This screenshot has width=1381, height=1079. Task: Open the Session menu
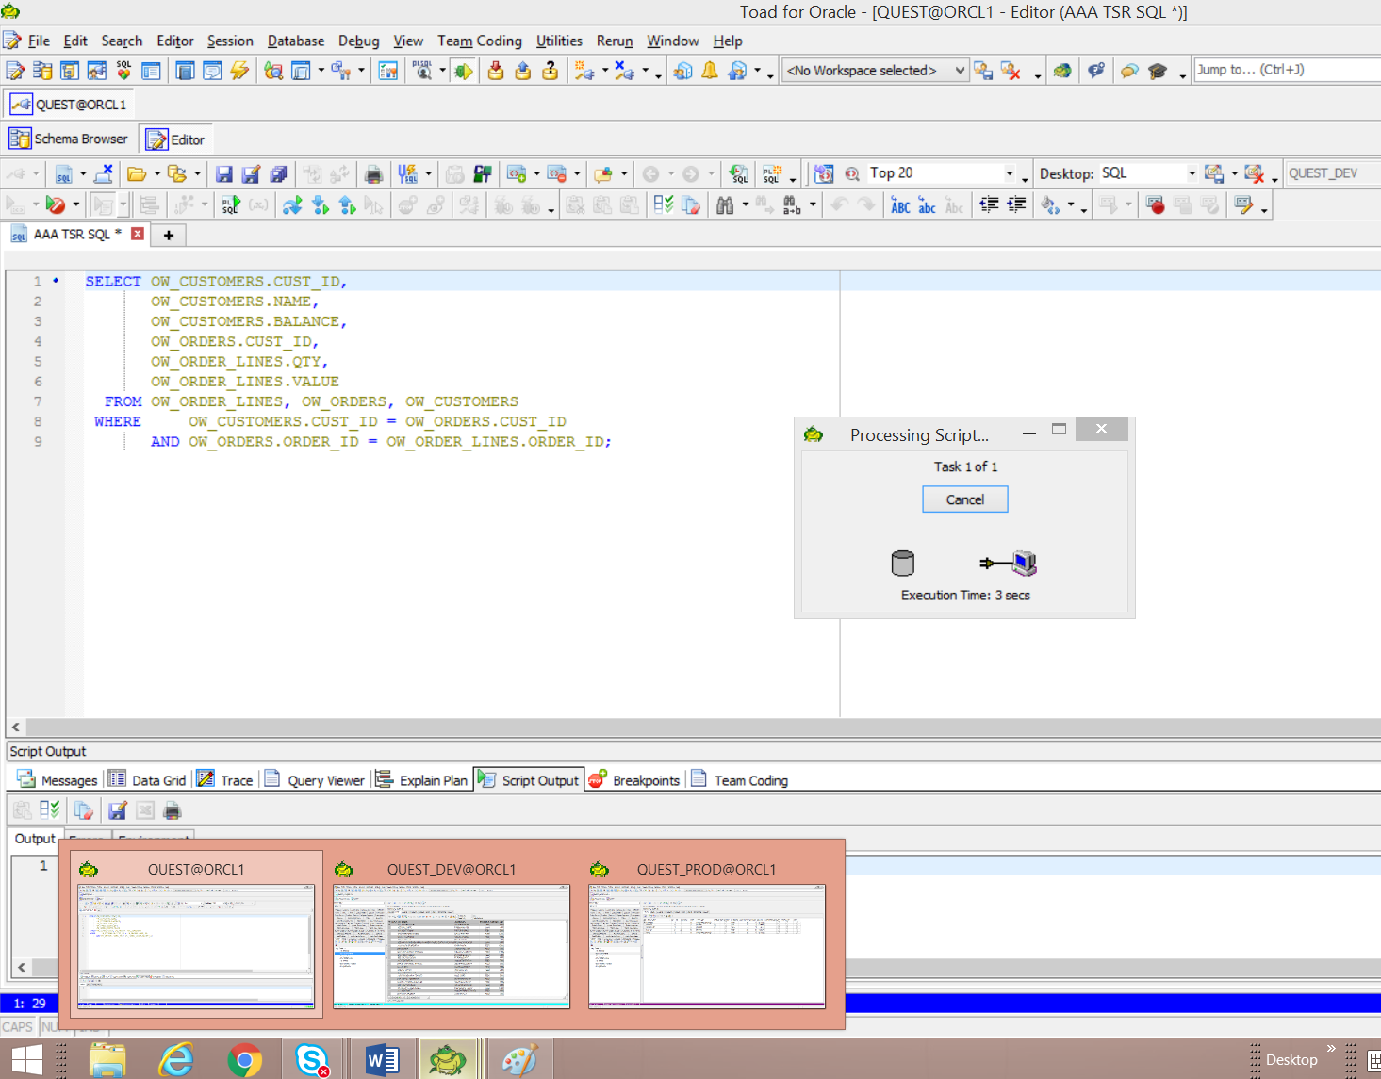tap(230, 41)
